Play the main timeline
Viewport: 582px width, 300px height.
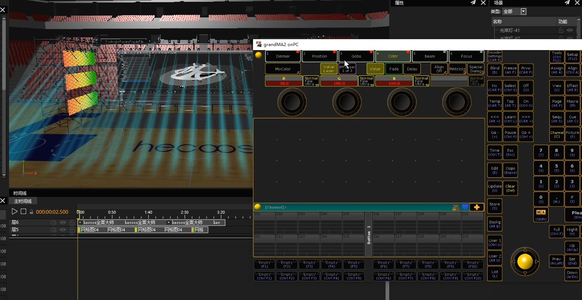[15, 211]
